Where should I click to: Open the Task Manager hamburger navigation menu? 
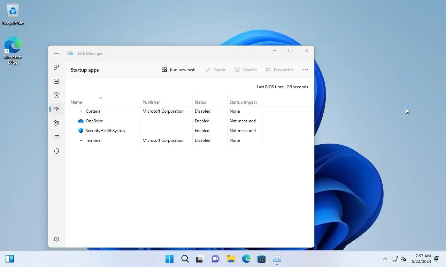tap(56, 54)
